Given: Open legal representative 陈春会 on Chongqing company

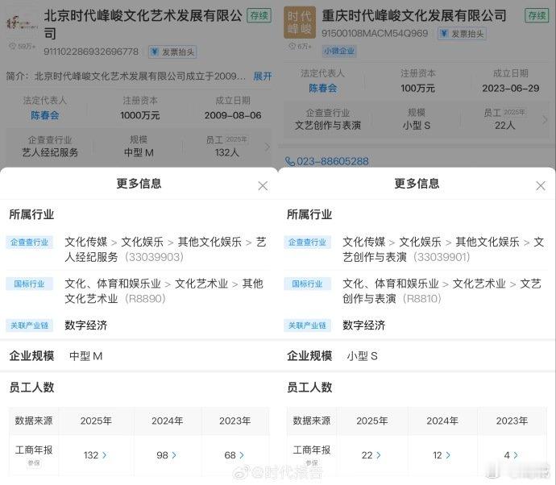Looking at the screenshot, I should tap(322, 88).
